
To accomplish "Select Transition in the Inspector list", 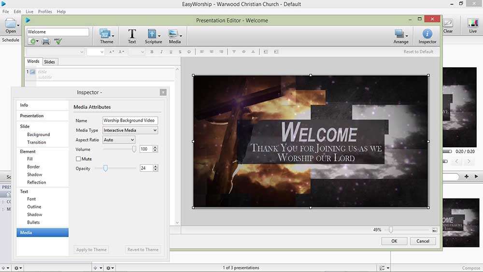I will [x=37, y=143].
